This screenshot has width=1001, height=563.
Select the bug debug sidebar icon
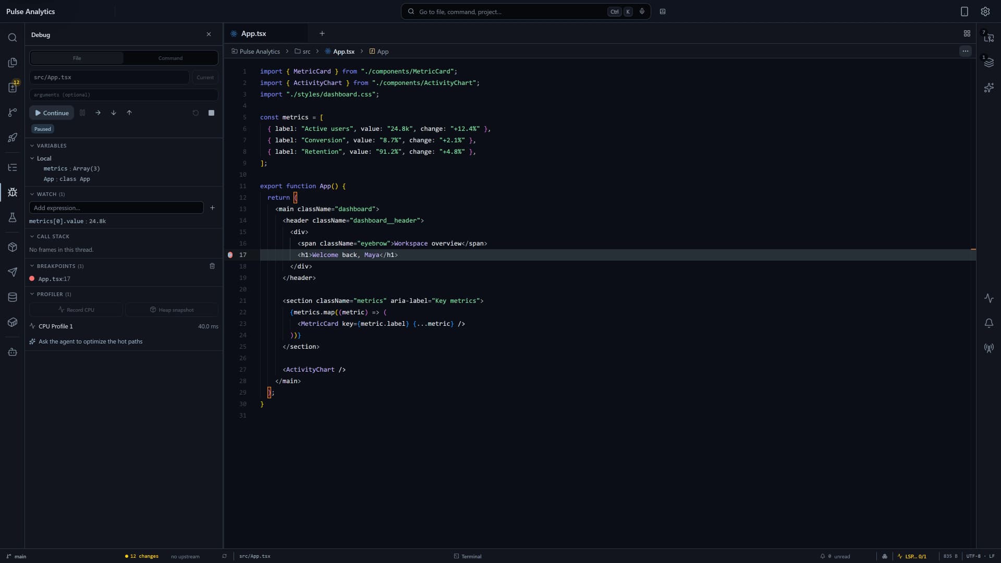pos(13,192)
